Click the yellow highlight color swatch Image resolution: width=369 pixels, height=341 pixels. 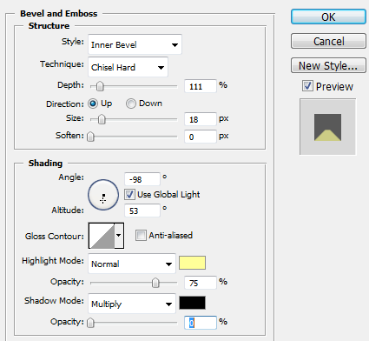[192, 263]
